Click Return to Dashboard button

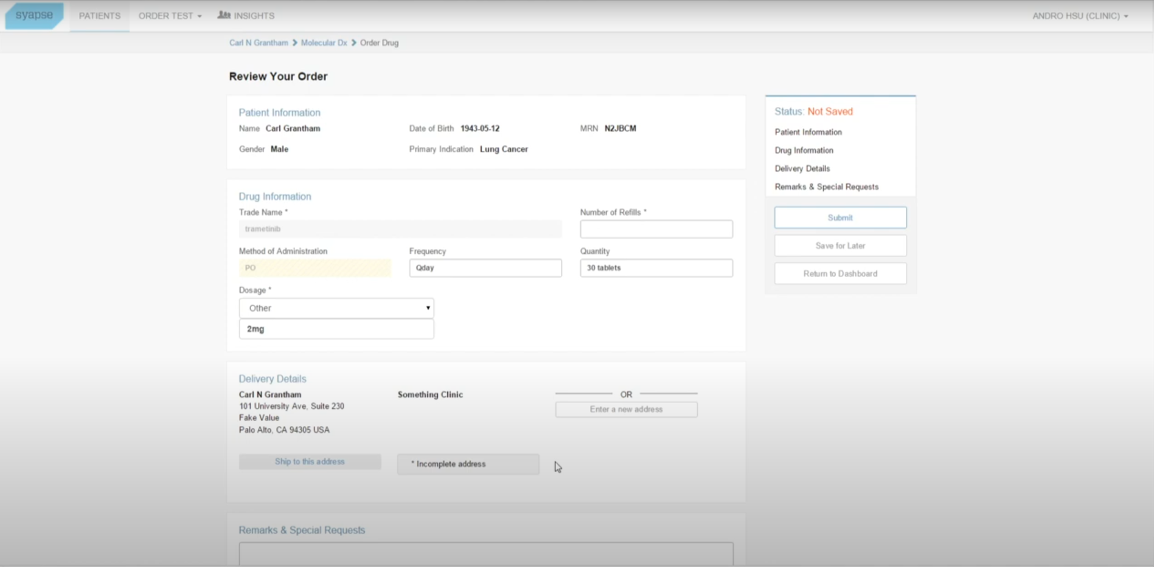[840, 273]
